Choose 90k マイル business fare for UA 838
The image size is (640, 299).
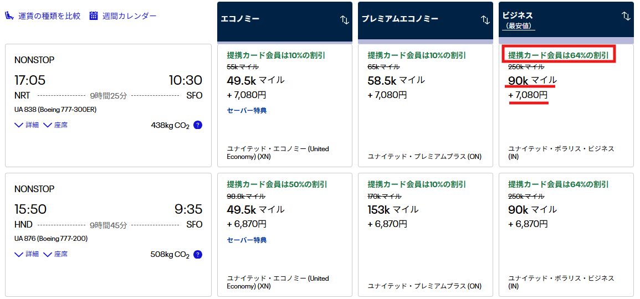pyautogui.click(x=566, y=105)
